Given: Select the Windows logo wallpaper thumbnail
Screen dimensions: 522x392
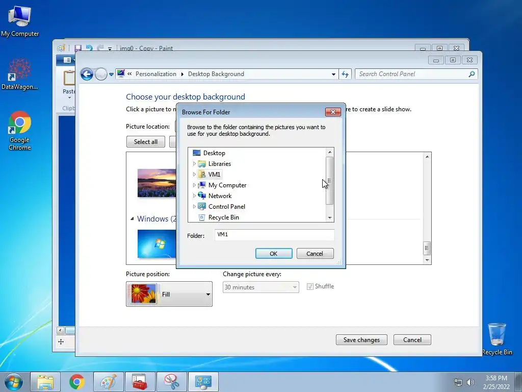Looking at the screenshot, I should 157,243.
